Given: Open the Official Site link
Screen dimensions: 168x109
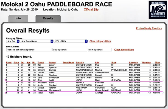Looking at the screenshot, I should coord(91,10).
